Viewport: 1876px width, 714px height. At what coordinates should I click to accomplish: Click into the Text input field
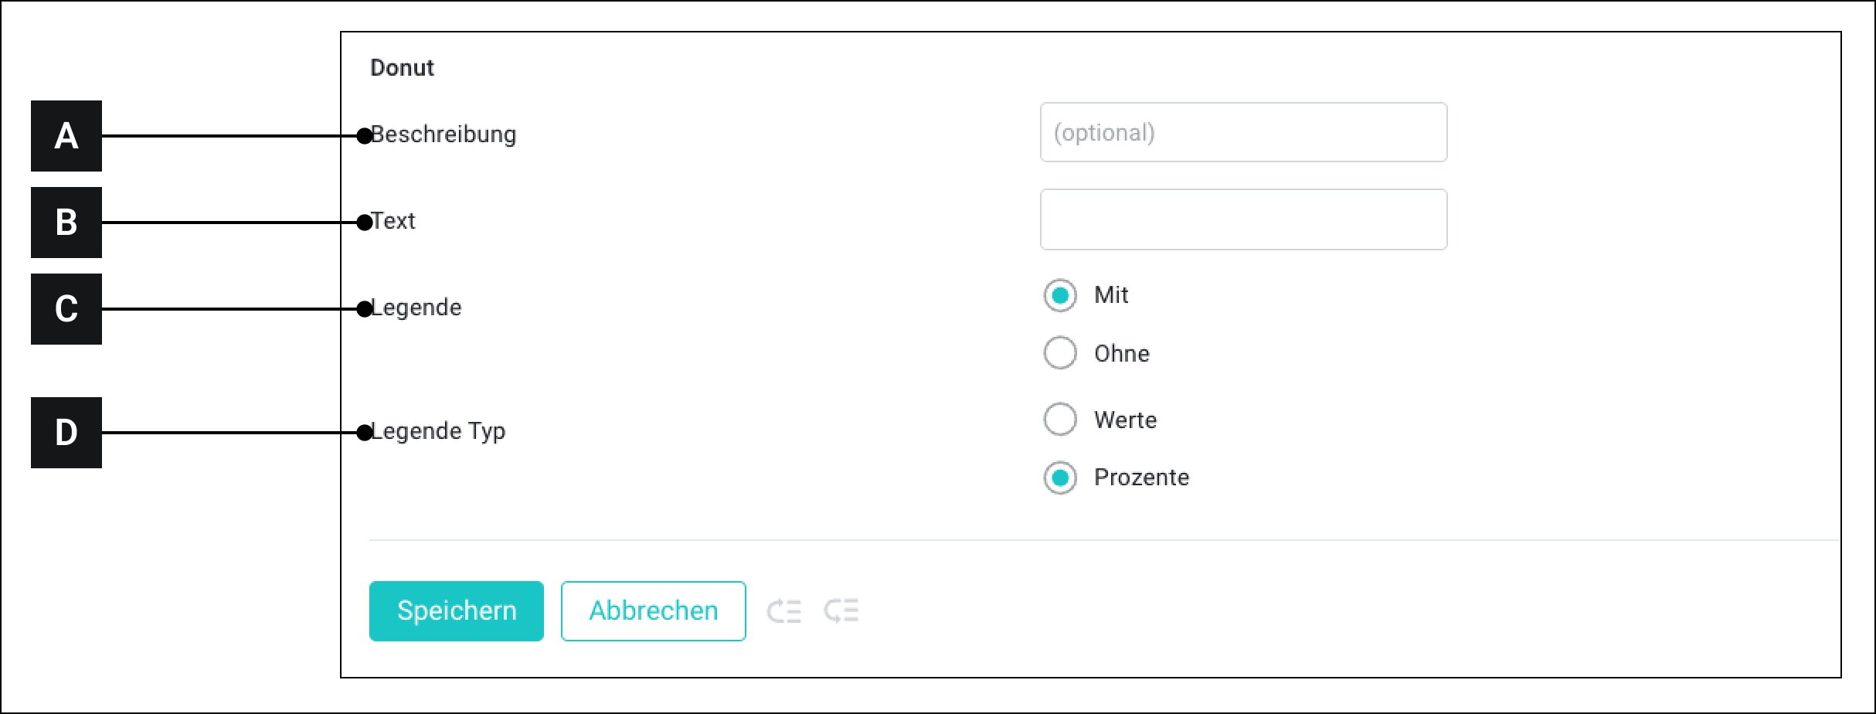(x=1242, y=219)
